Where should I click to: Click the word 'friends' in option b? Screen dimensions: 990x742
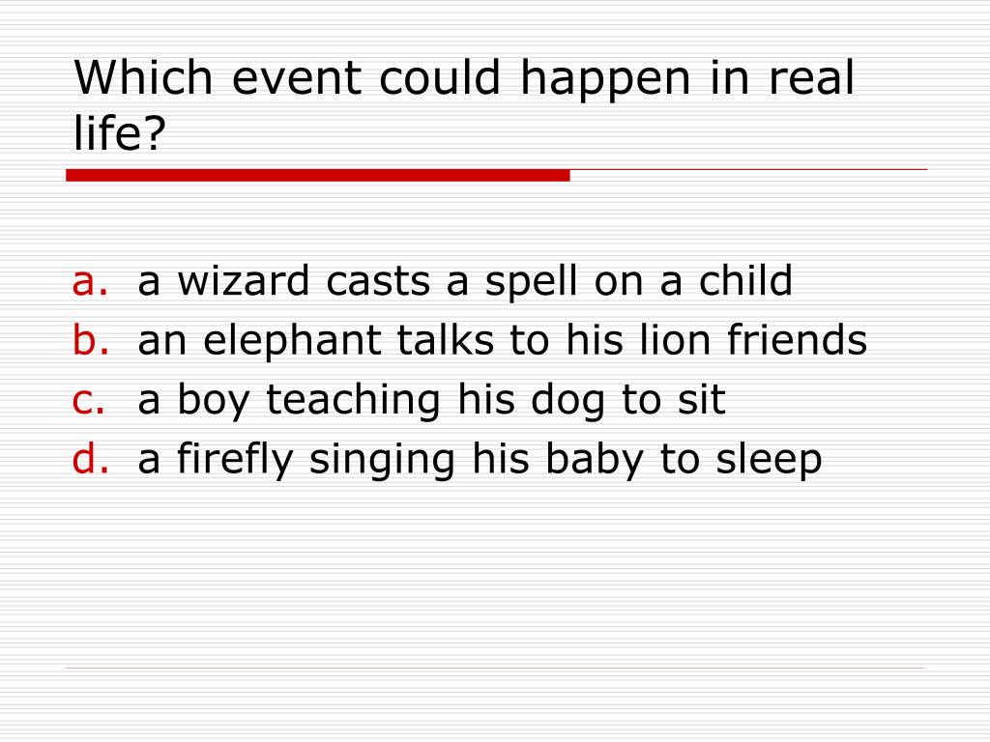point(797,340)
